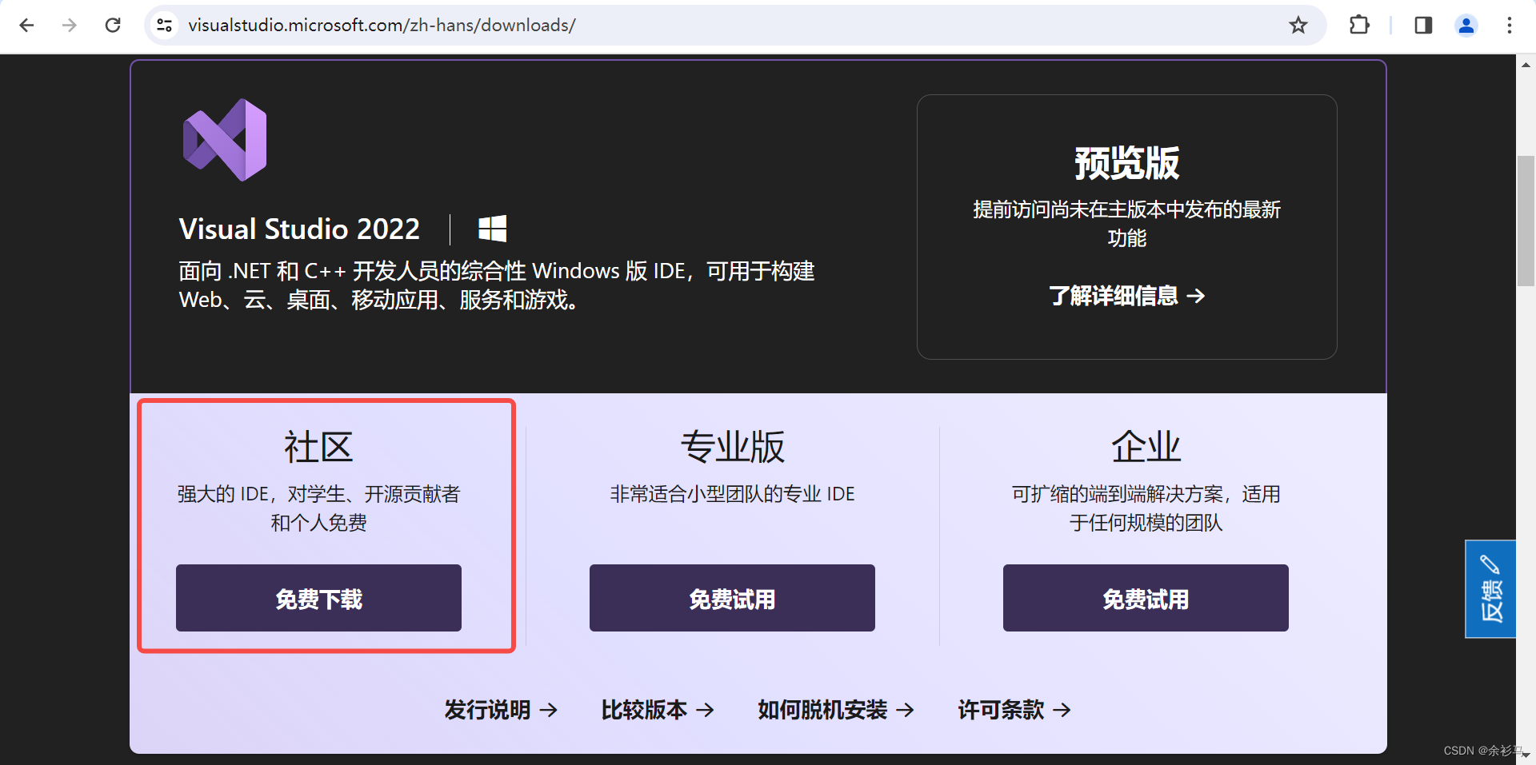Open the preview version 了解详细信息 link
The image size is (1536, 765).
tap(1126, 296)
